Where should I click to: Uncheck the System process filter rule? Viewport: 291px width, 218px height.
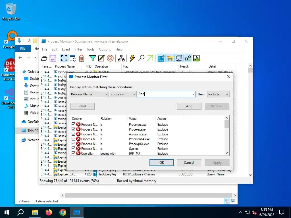coord(74,148)
